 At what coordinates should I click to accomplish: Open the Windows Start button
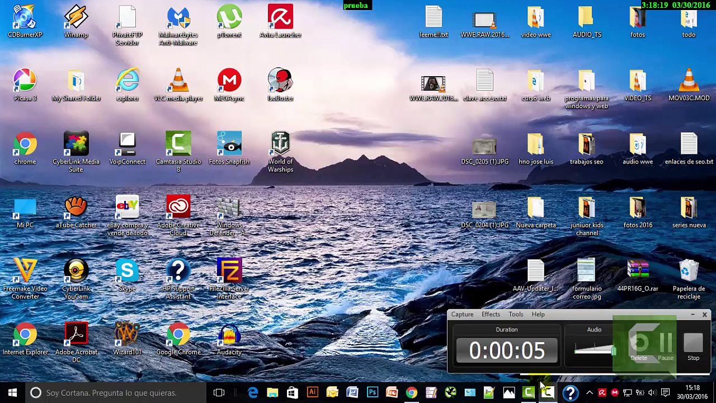[12, 392]
